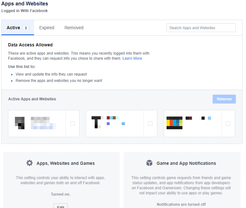Select the first app's checkbox
Screen dimensions: 246x208
click(x=72, y=124)
